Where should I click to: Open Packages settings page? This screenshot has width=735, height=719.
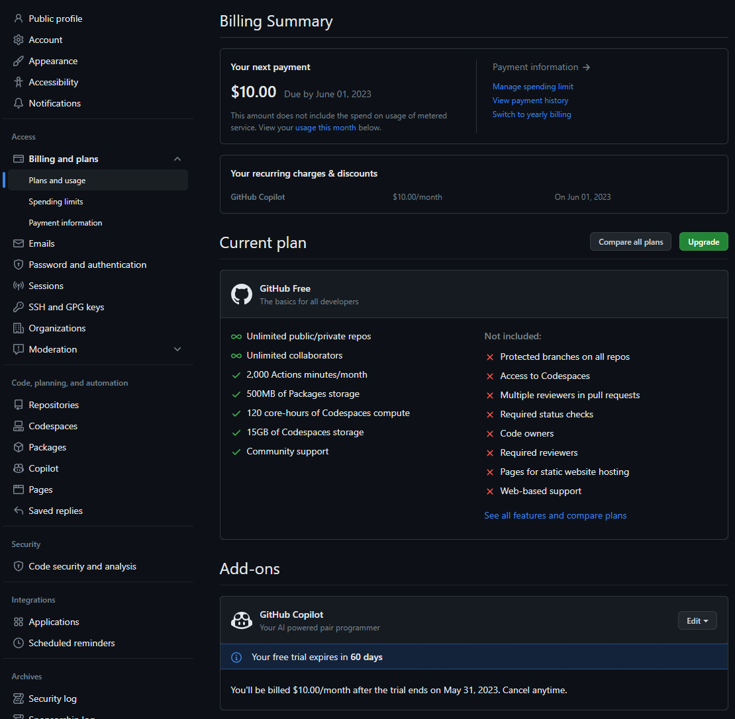47,447
